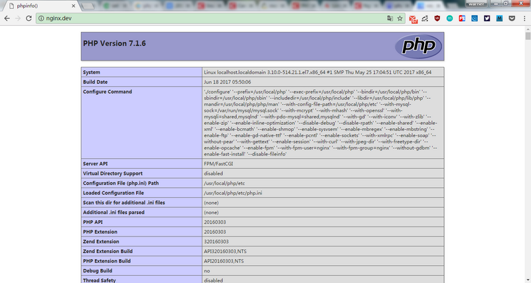This screenshot has height=283, width=531.
Task: Click the forward navigation arrow
Action: (18, 19)
